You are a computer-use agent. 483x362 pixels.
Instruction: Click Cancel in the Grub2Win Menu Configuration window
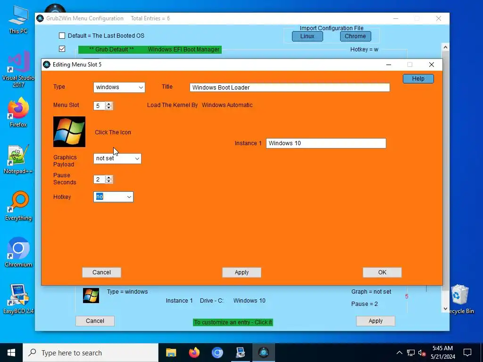(x=95, y=321)
